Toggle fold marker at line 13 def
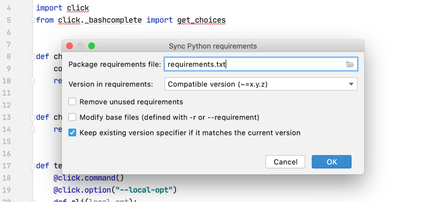The height and width of the screenshot is (202, 447). [32, 117]
